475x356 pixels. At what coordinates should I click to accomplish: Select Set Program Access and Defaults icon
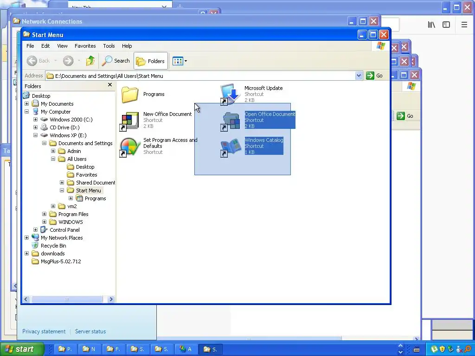click(x=129, y=147)
